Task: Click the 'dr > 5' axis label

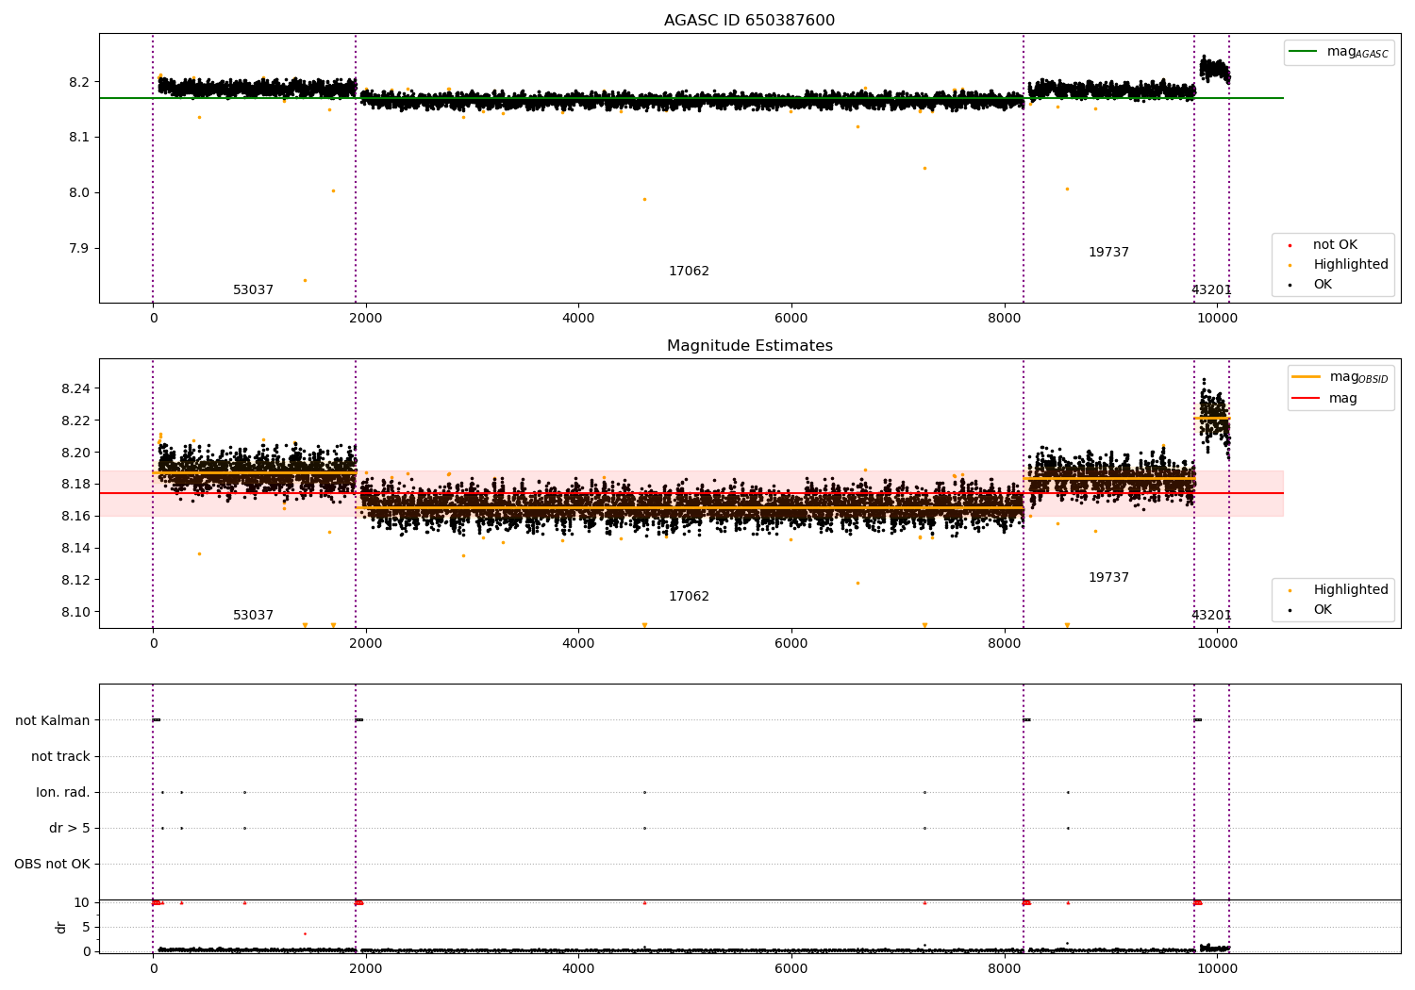Action: (70, 828)
